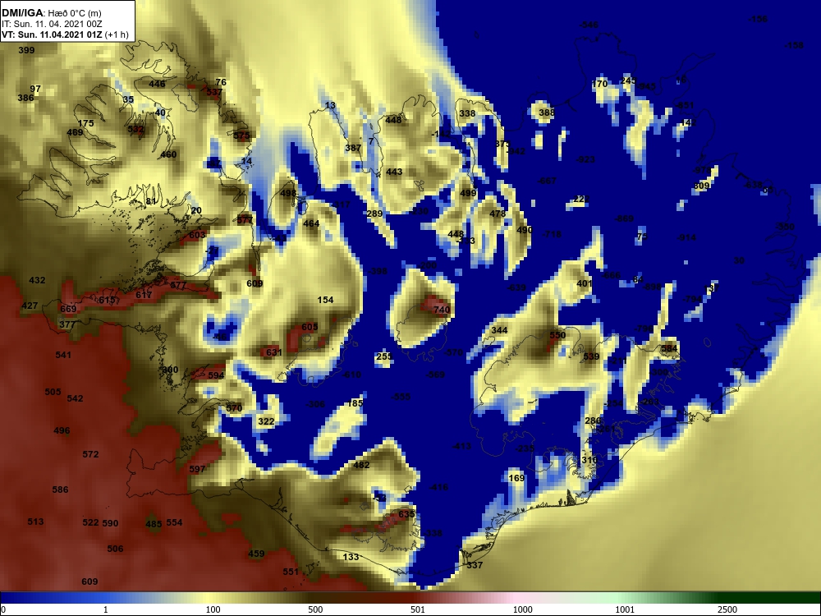Click the map value '377'

(x=67, y=324)
